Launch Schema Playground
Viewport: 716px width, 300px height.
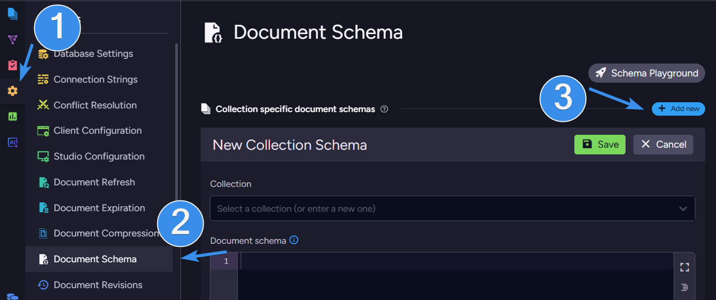point(647,73)
